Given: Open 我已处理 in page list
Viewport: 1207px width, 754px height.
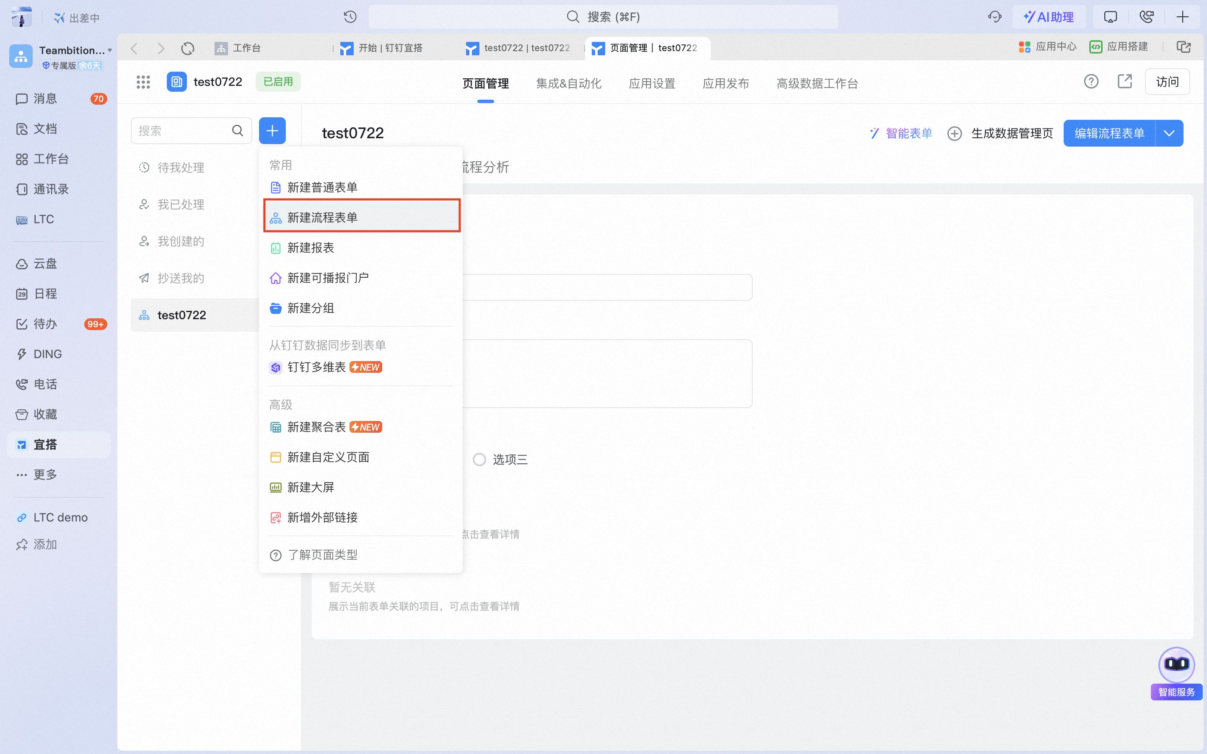Looking at the screenshot, I should coord(194,204).
